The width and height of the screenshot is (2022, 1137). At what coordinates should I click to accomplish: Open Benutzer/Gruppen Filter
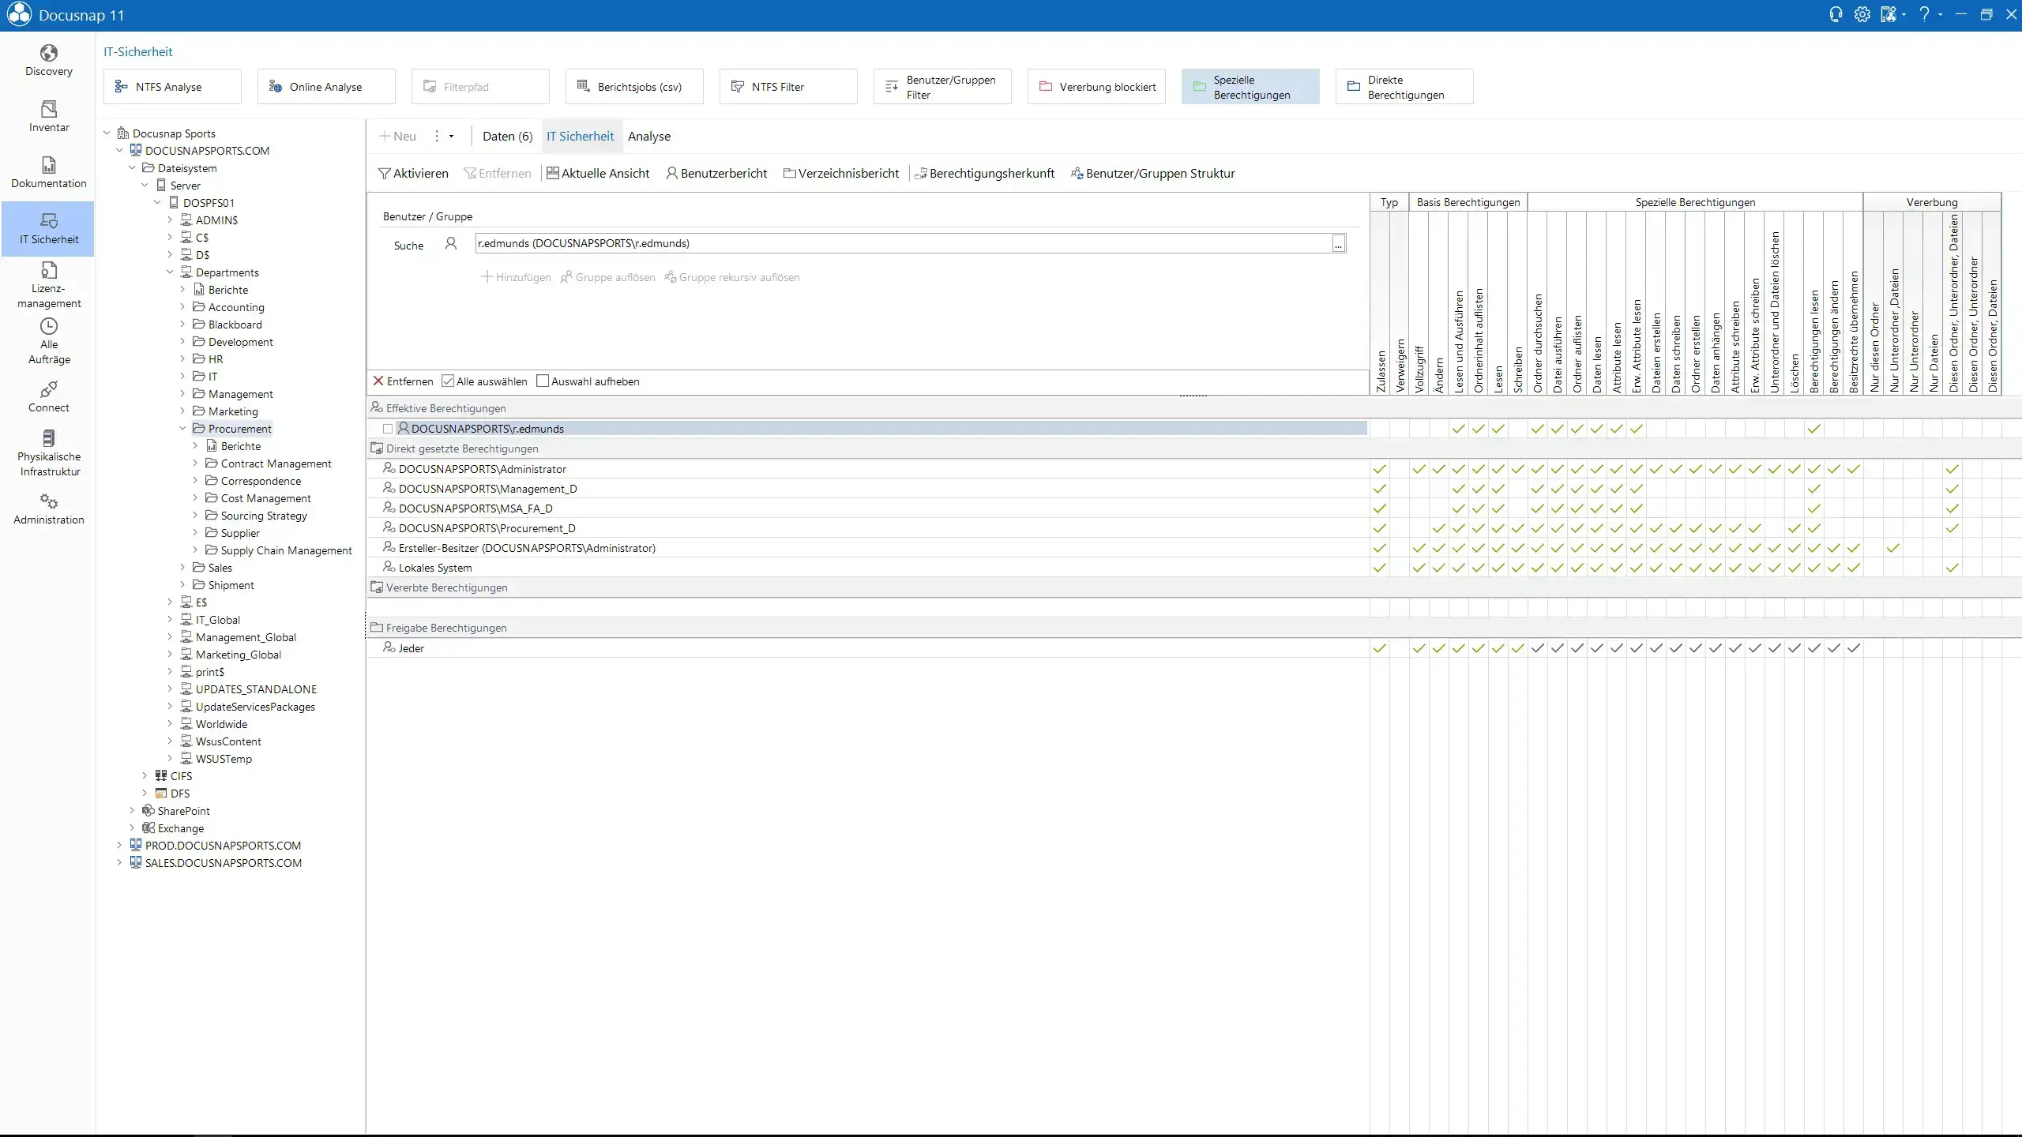click(x=942, y=87)
